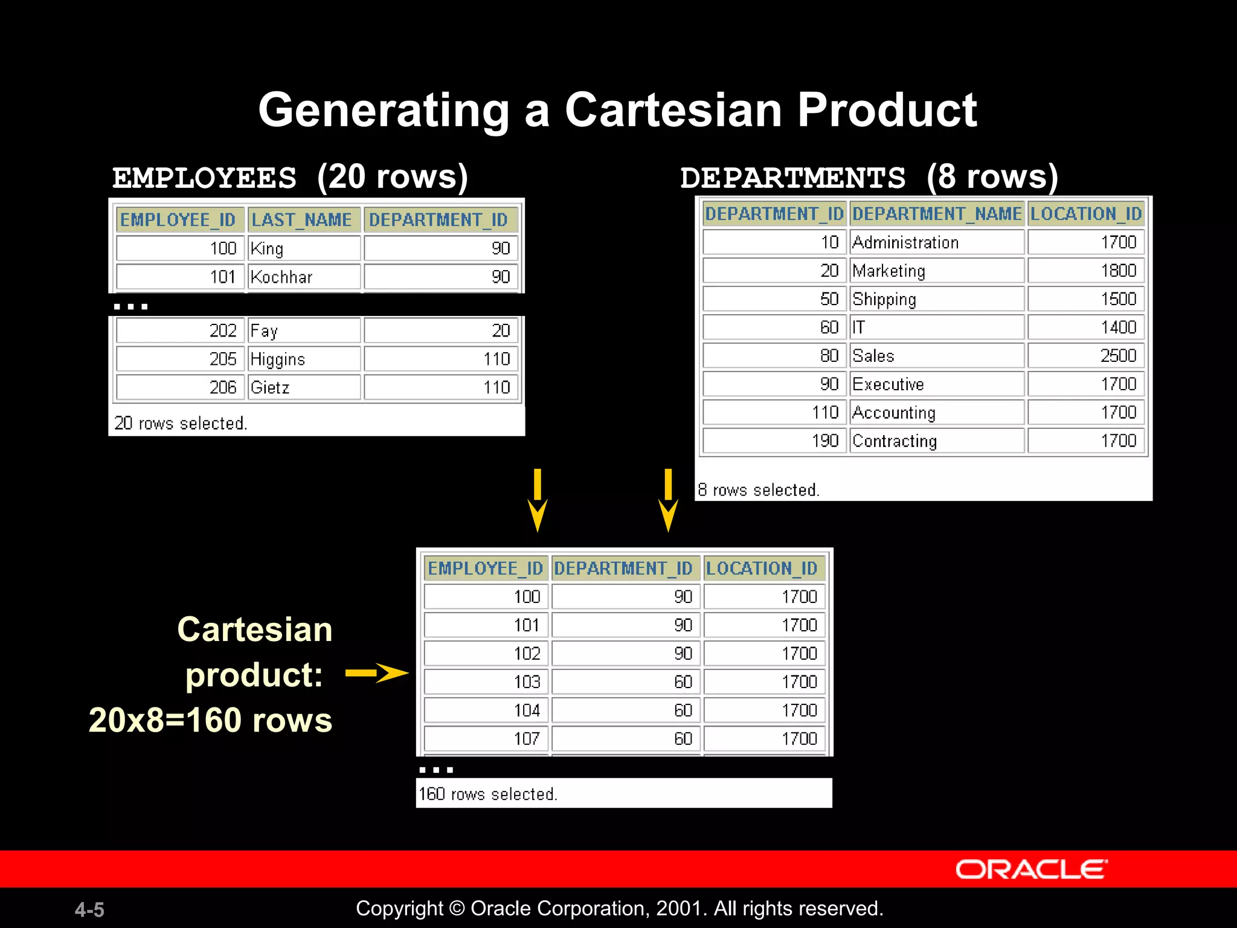The width and height of the screenshot is (1237, 928).
Task: Click the LOCATION_ID header in DEPARTMENTS table
Action: [1085, 214]
